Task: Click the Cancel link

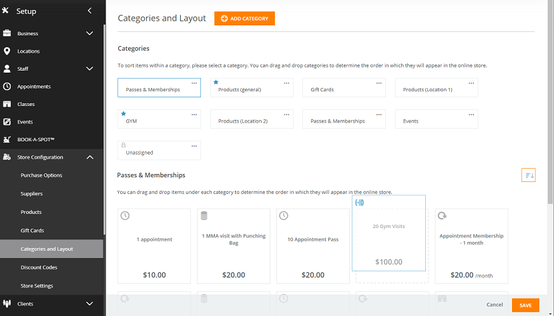Action: click(495, 305)
